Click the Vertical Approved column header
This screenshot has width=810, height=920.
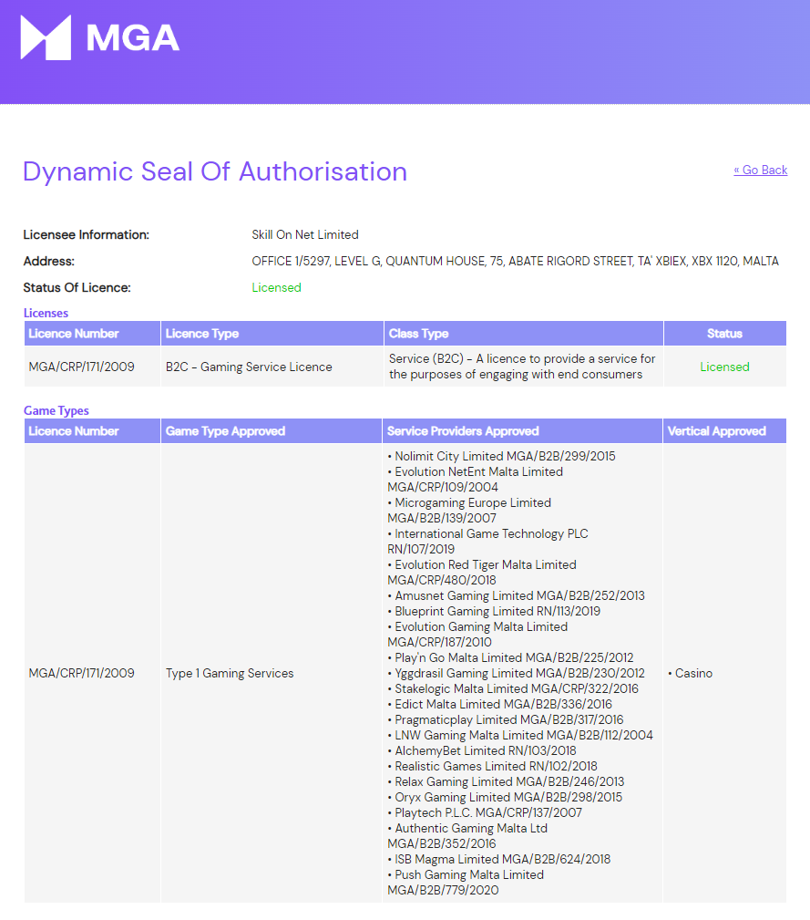click(725, 430)
